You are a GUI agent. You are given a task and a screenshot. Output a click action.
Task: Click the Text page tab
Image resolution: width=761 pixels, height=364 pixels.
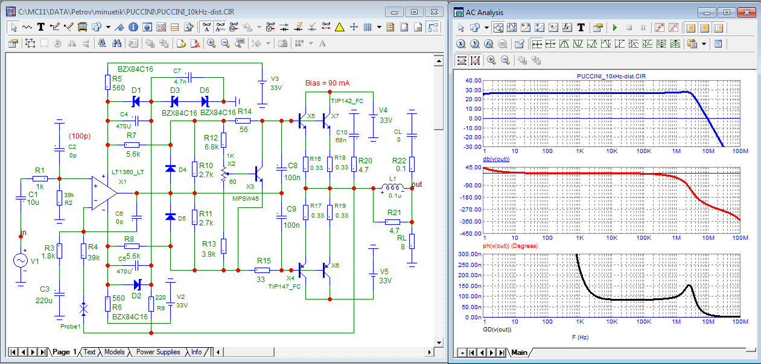pos(89,352)
